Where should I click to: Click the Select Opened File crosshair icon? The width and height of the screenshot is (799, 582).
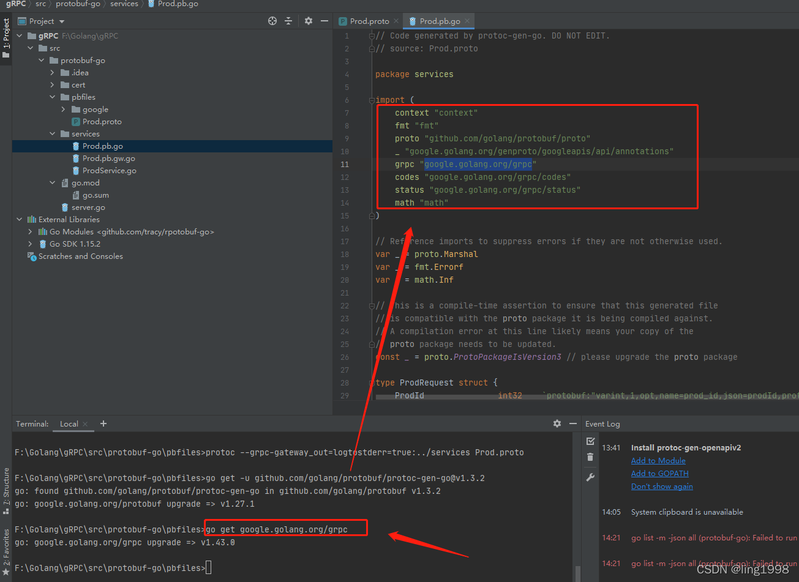pos(272,20)
